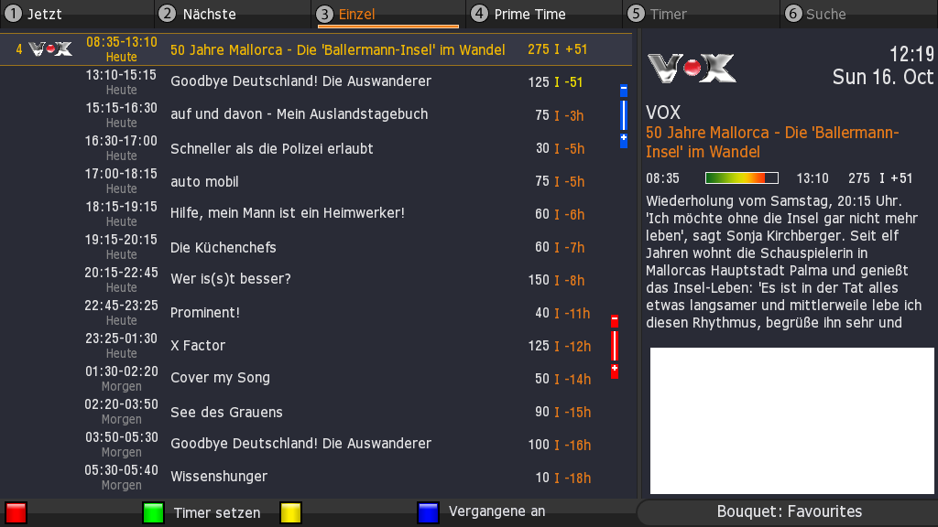938x527 pixels.
Task: Click the yellow color key button
Action: point(290,512)
